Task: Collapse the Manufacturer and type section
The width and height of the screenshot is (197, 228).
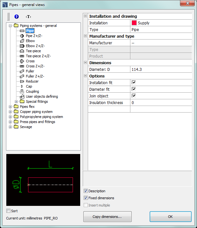Action: coord(85,36)
